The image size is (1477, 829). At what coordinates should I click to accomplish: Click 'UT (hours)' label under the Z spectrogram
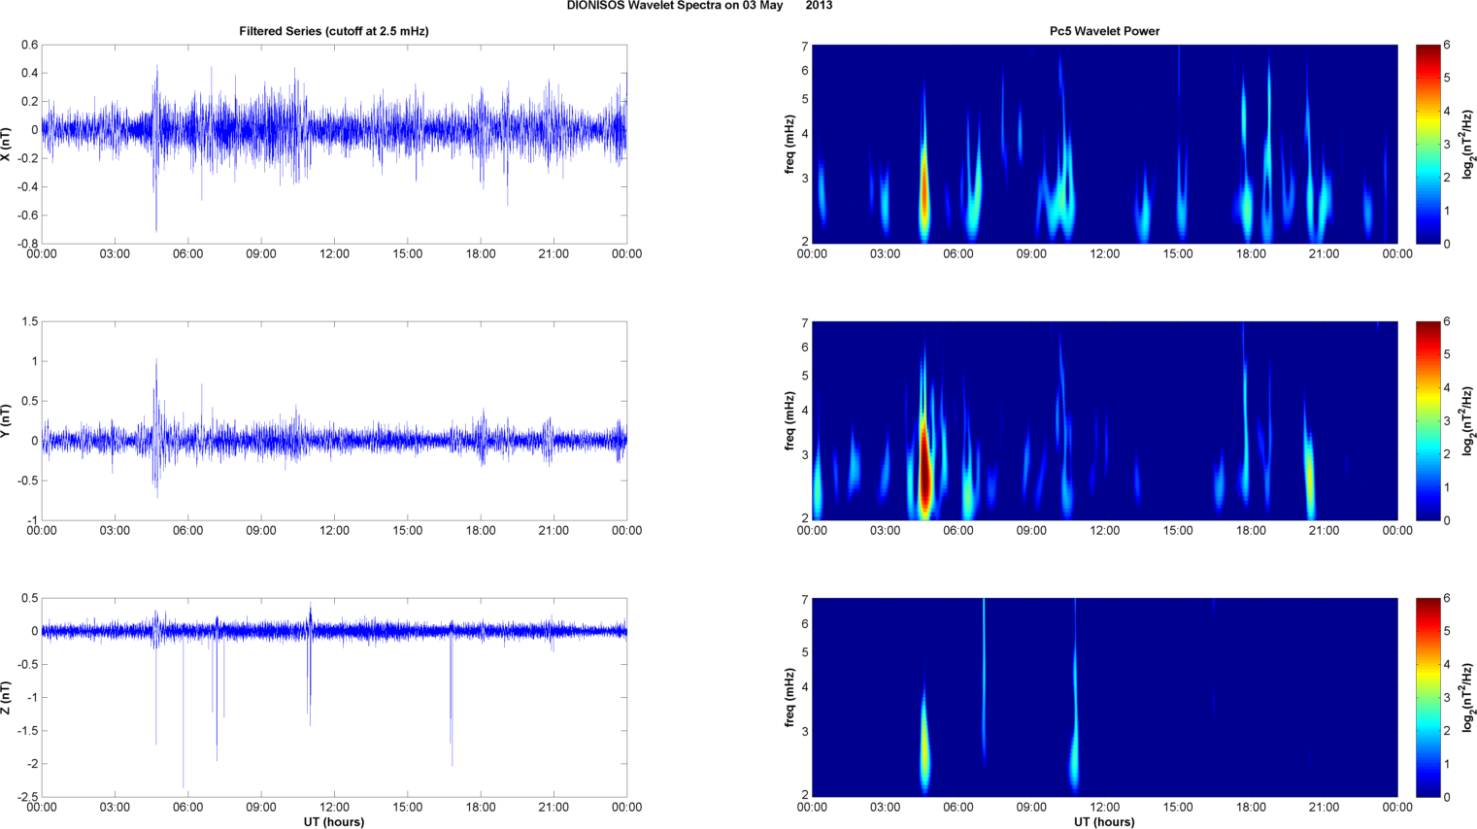(1104, 822)
